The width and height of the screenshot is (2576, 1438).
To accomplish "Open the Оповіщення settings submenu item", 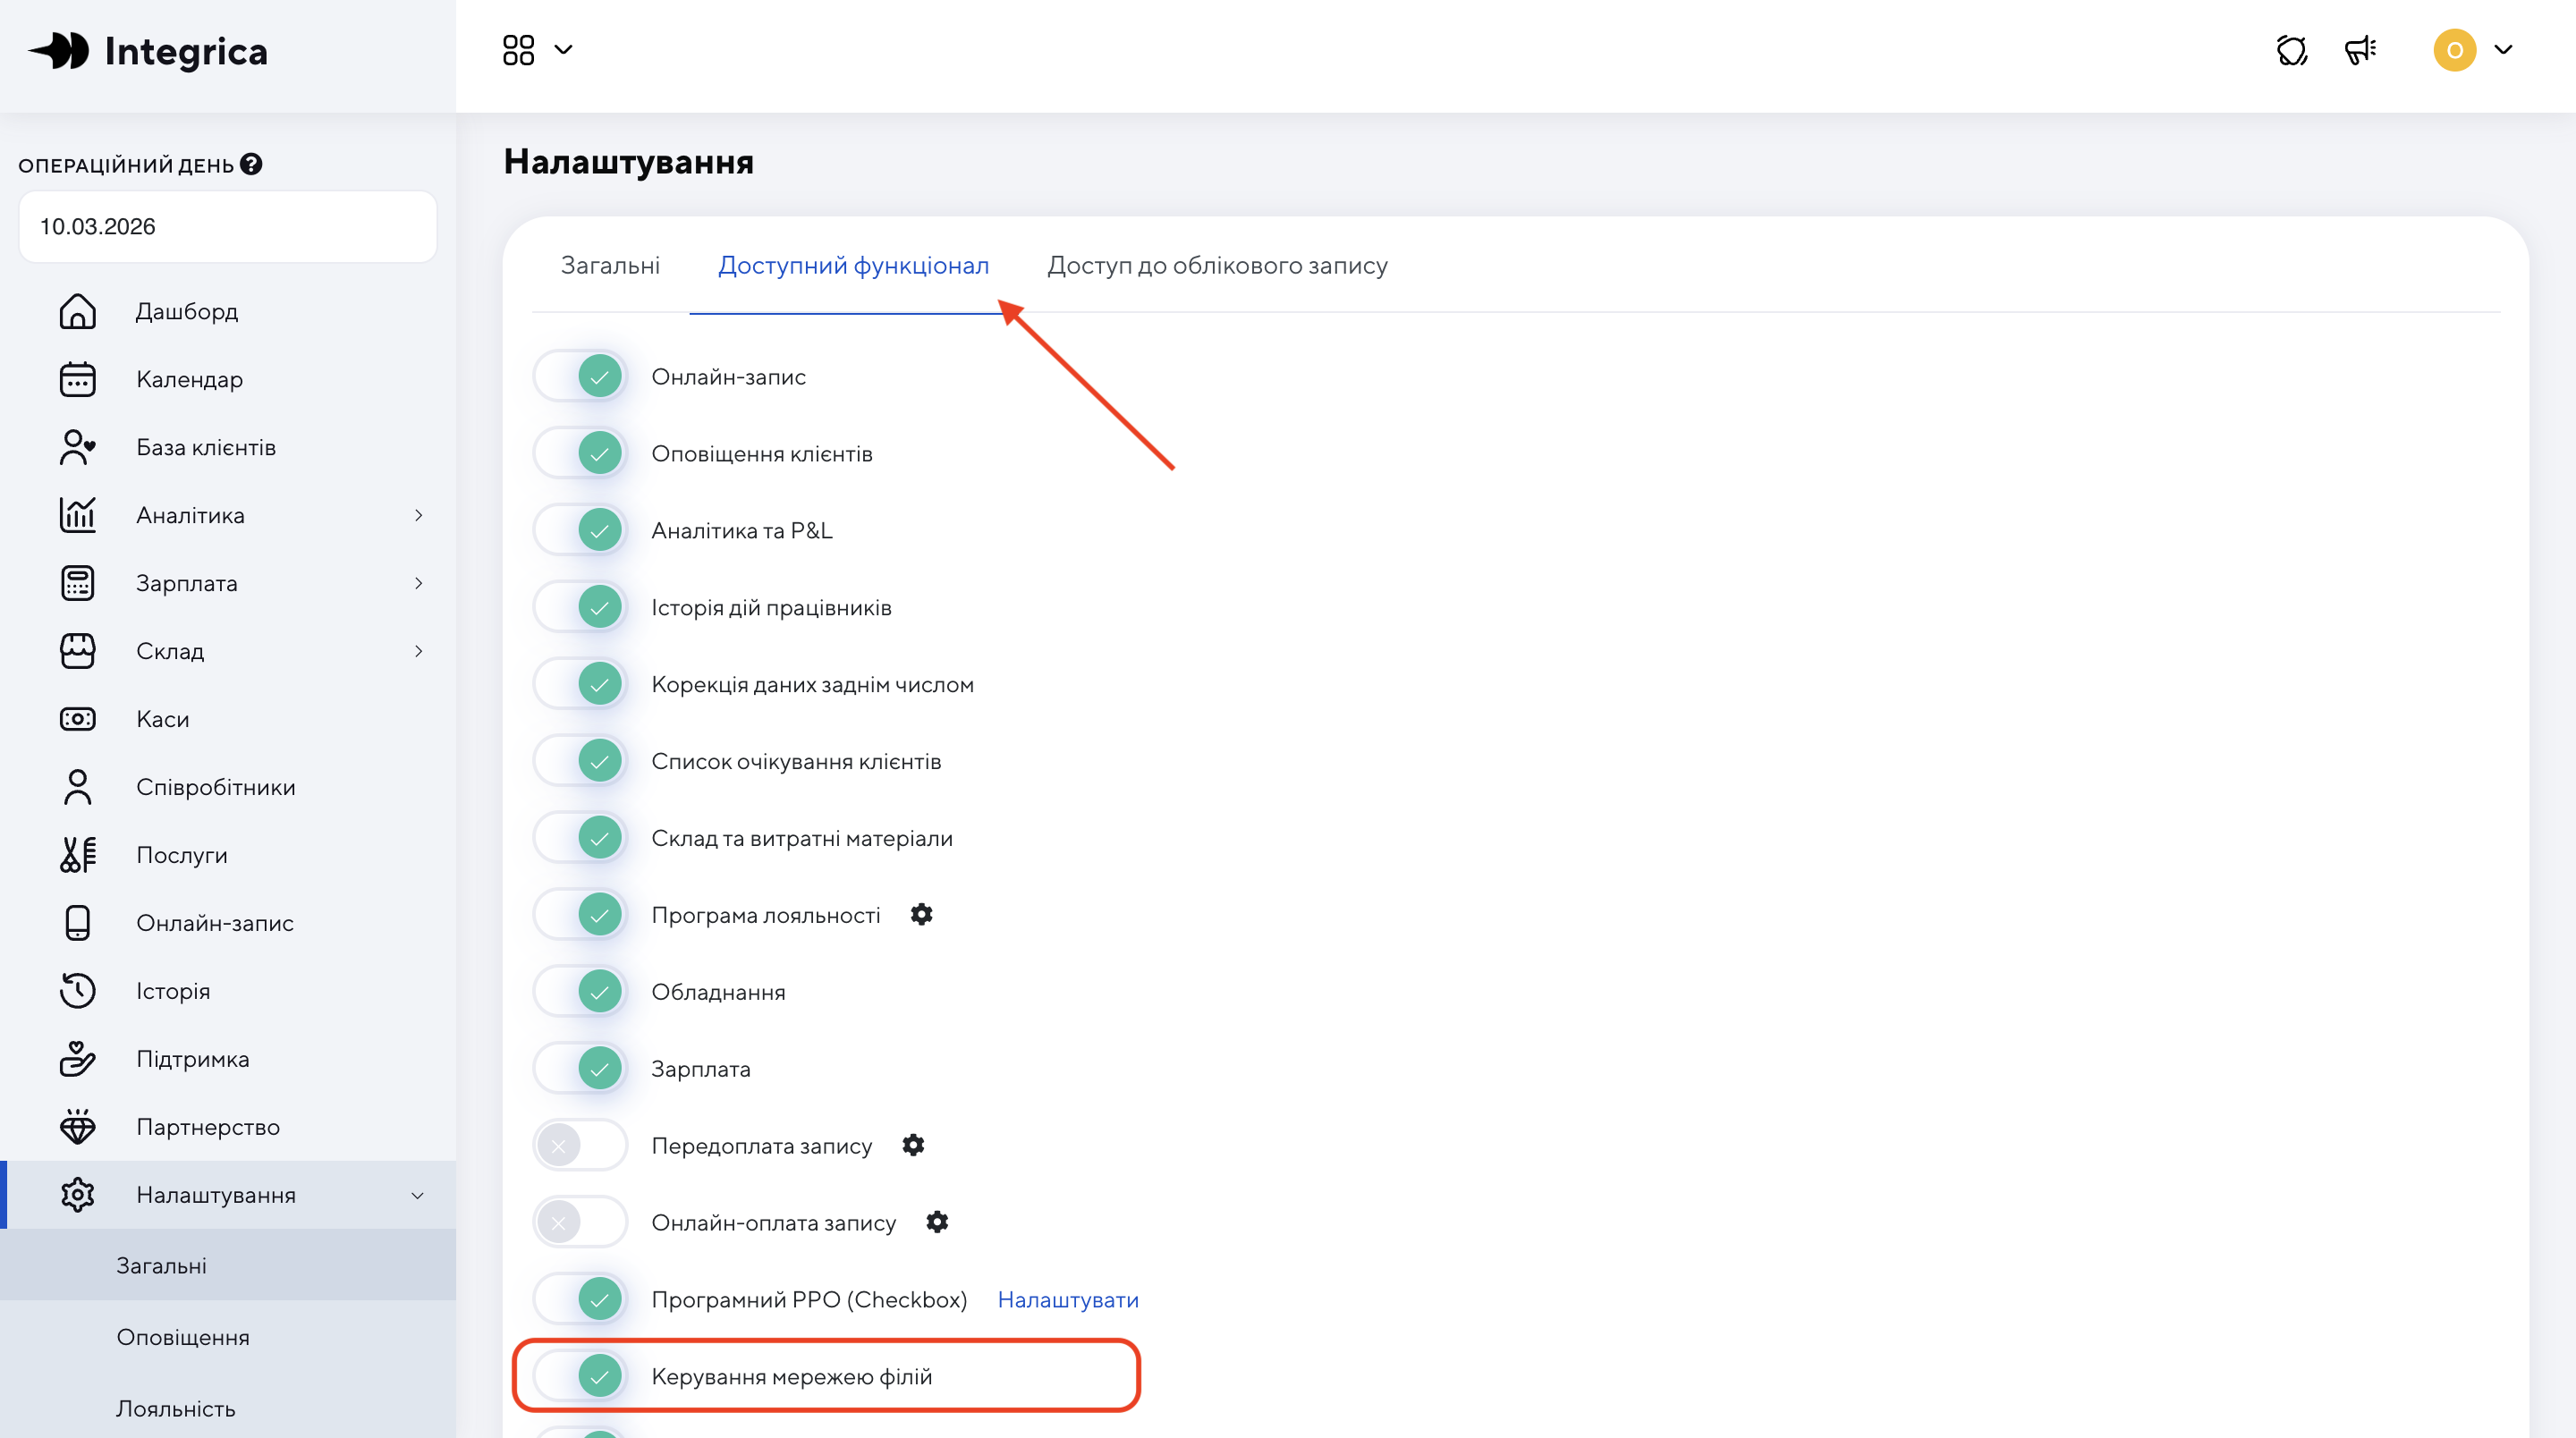I will pyautogui.click(x=183, y=1337).
